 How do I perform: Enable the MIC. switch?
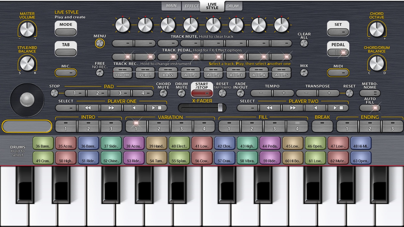click(66, 73)
